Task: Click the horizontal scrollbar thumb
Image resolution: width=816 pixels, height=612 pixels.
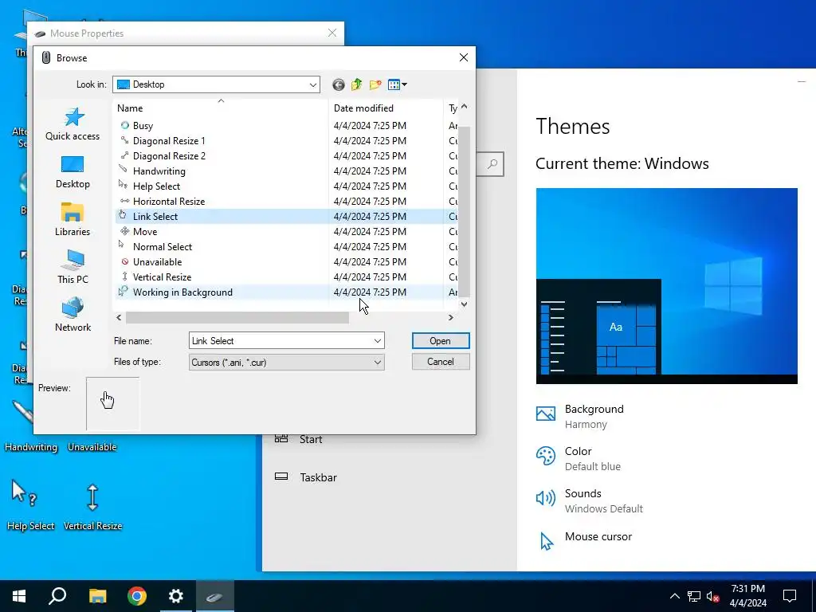Action: pos(237,317)
